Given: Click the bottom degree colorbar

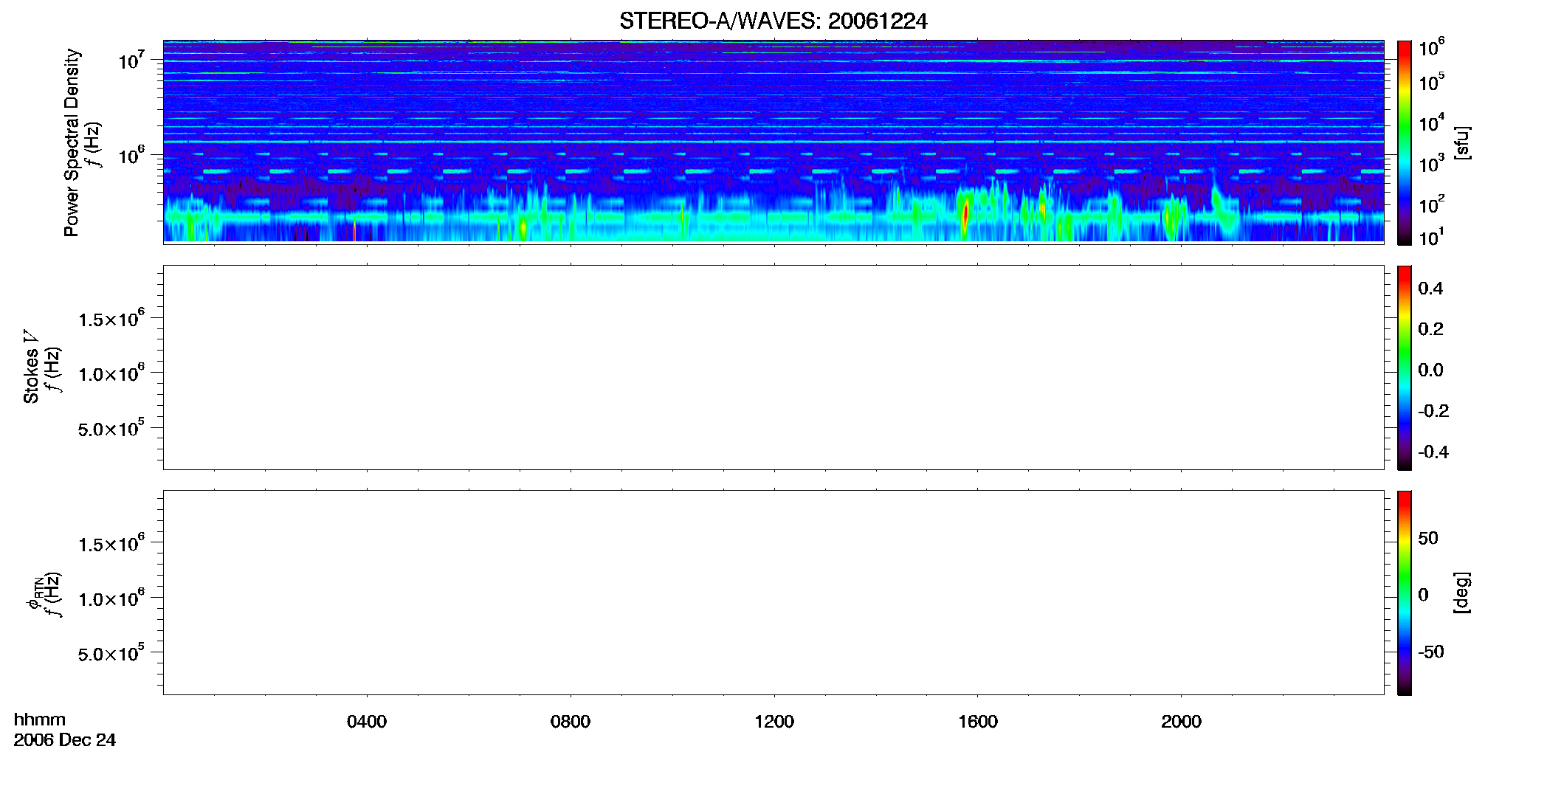Looking at the screenshot, I should point(1404,593).
